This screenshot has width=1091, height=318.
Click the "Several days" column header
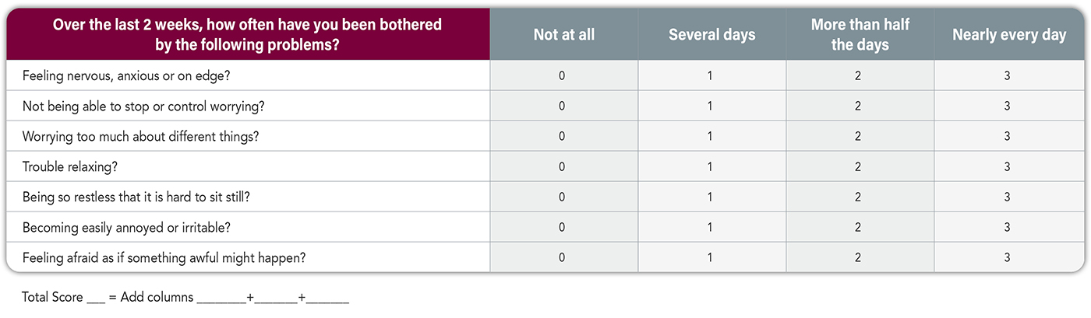tap(711, 35)
